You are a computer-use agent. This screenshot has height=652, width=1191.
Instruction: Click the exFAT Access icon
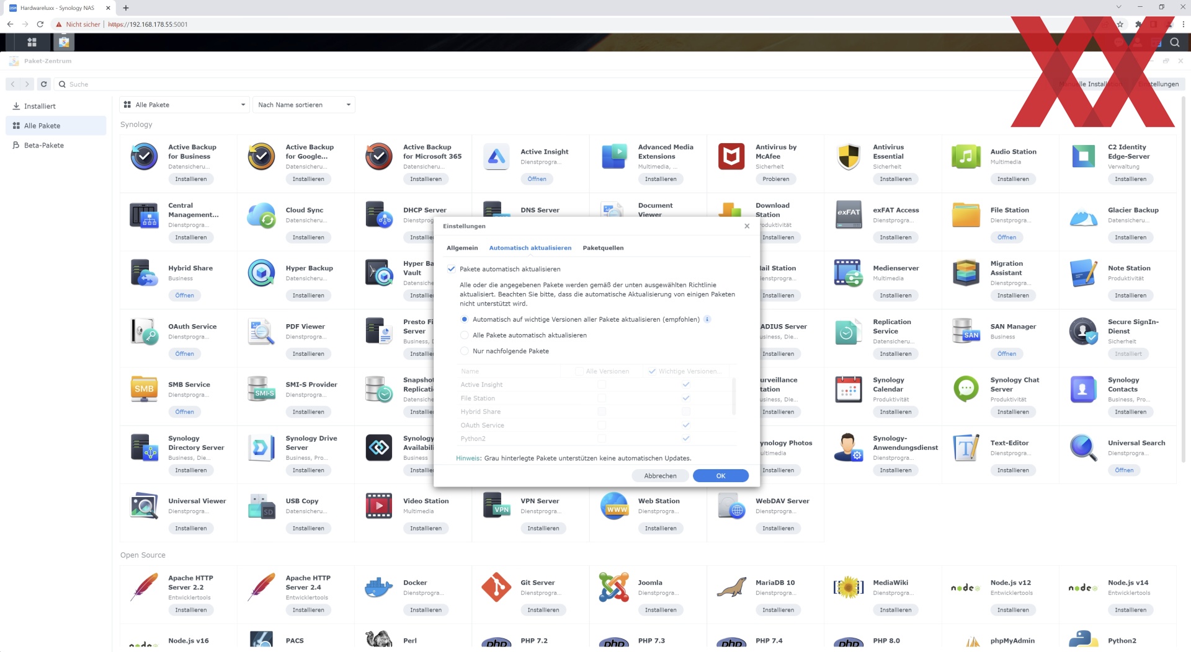click(849, 214)
